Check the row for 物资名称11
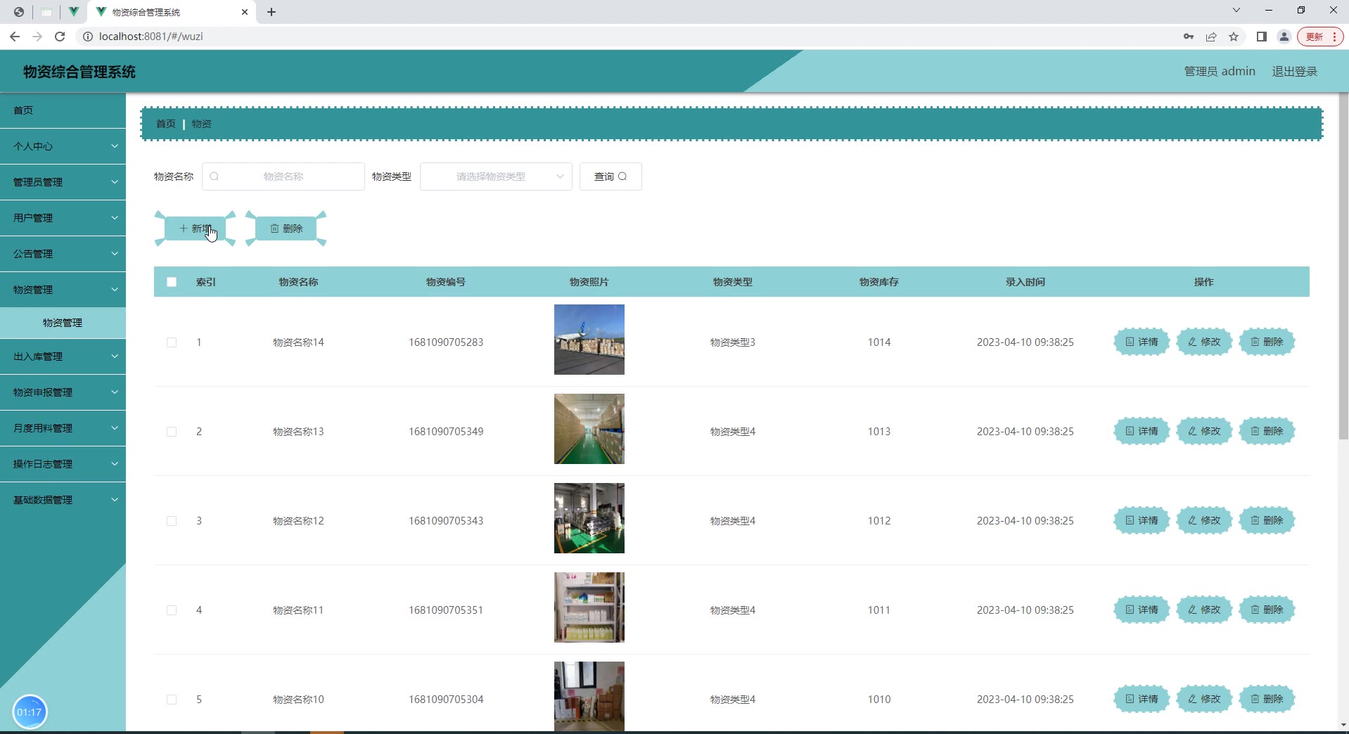This screenshot has height=734, width=1349. [172, 610]
